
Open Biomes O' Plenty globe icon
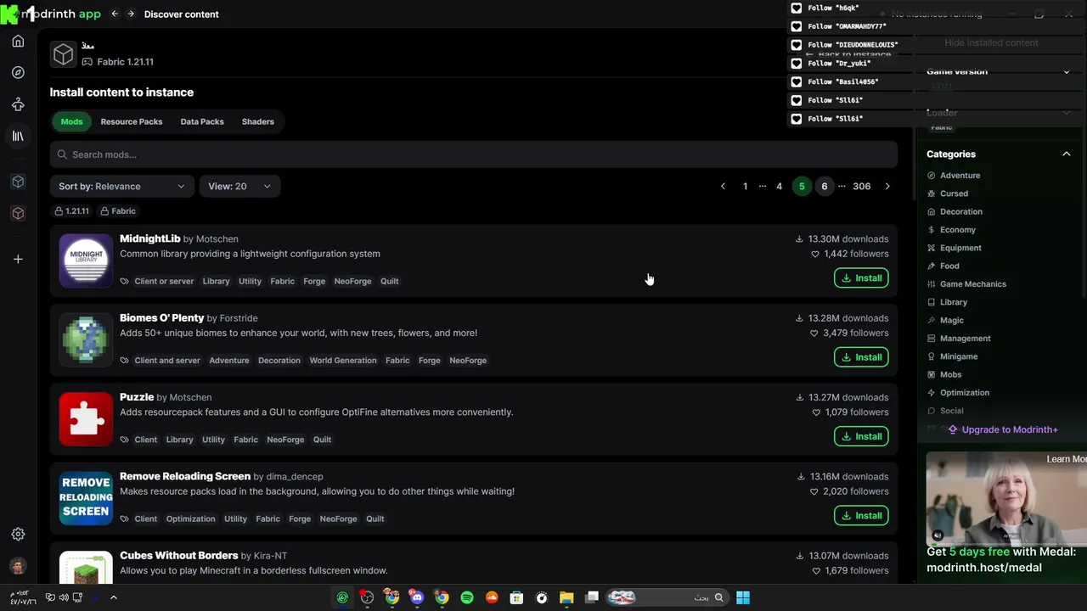coord(86,339)
